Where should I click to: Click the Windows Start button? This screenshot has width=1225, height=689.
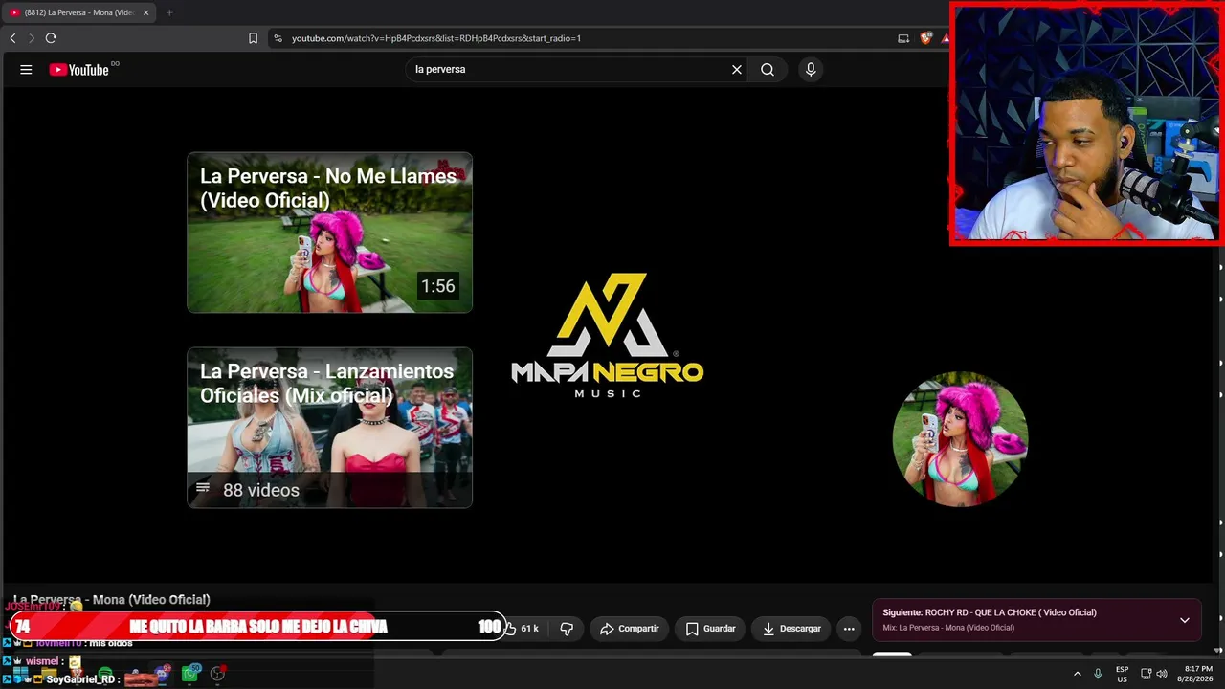[x=20, y=675]
